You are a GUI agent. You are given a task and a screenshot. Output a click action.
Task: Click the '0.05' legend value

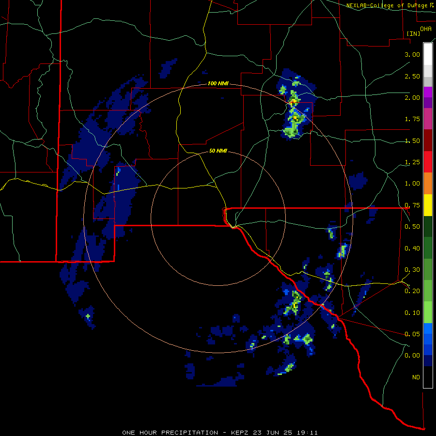(412, 334)
